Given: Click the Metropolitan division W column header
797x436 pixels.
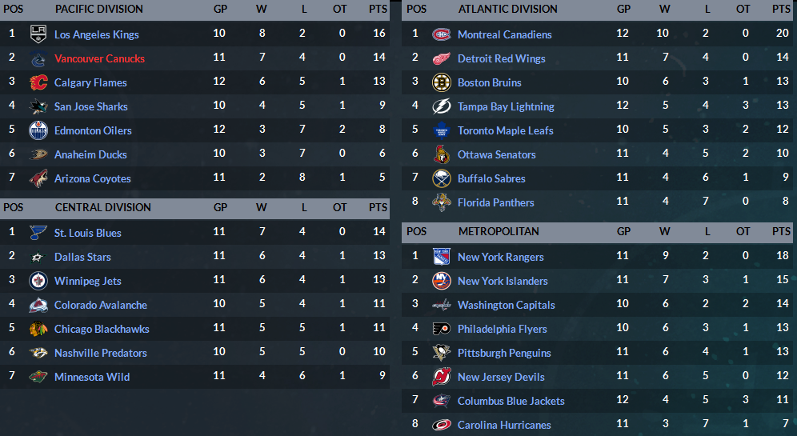Looking at the screenshot, I should click(x=664, y=231).
